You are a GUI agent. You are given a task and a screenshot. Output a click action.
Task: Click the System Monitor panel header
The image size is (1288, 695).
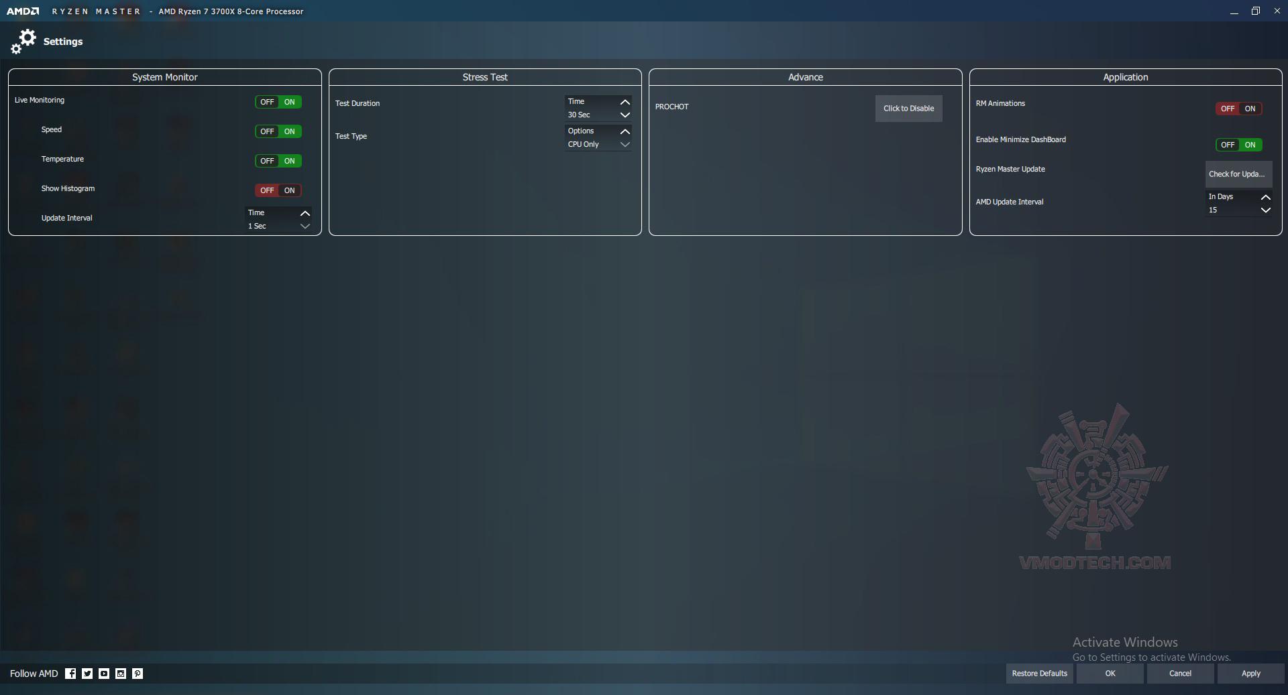tap(165, 77)
